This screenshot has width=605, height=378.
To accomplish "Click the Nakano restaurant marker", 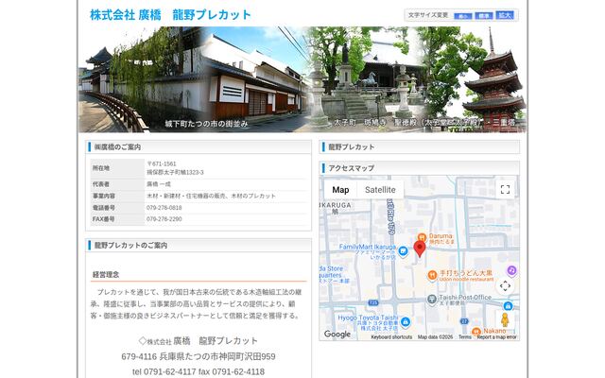I will click(x=476, y=331).
